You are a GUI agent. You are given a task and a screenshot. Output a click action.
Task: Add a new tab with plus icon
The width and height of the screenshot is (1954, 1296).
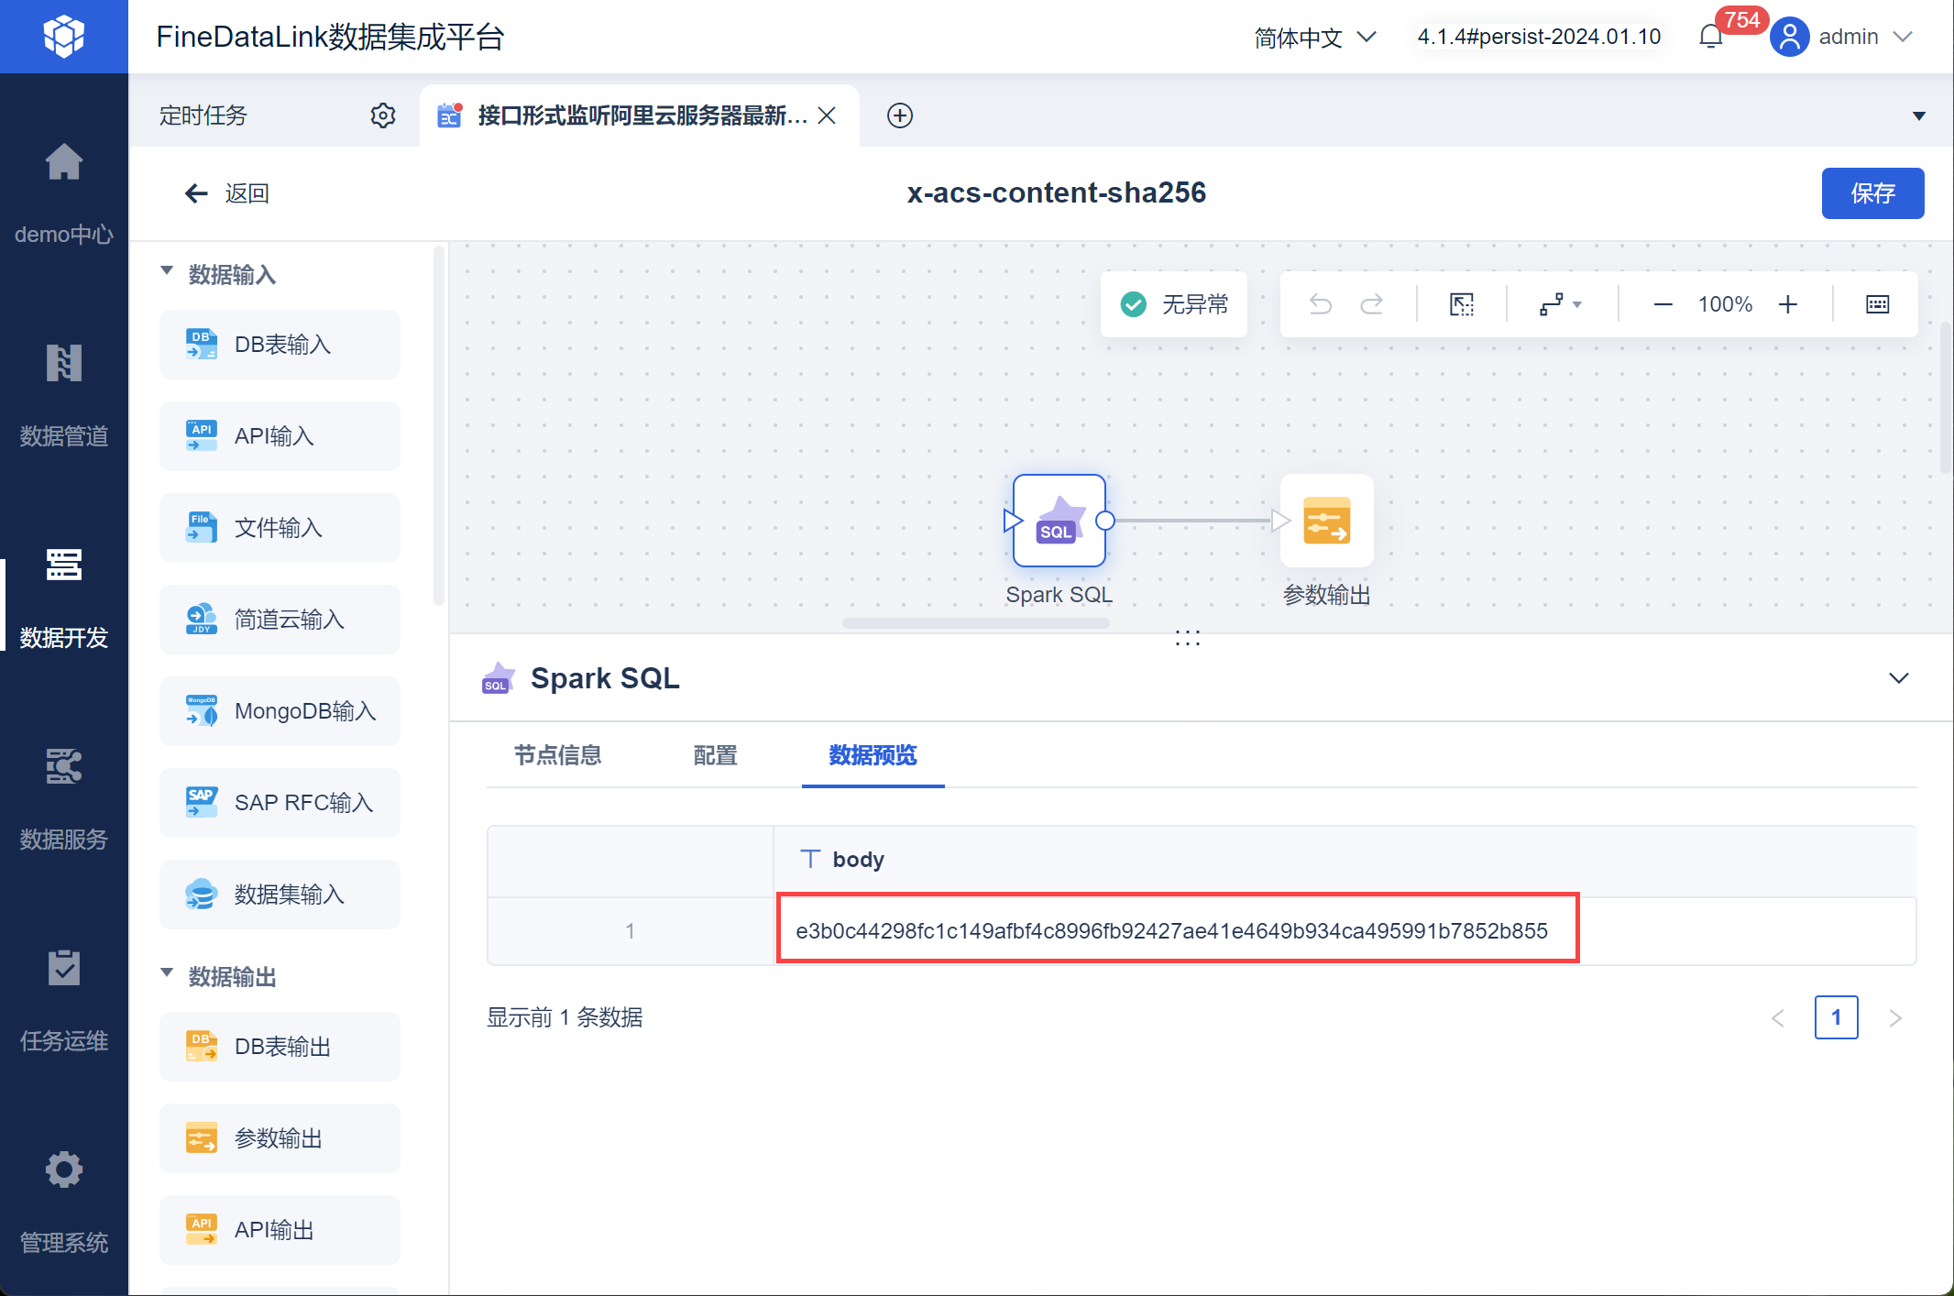[900, 115]
